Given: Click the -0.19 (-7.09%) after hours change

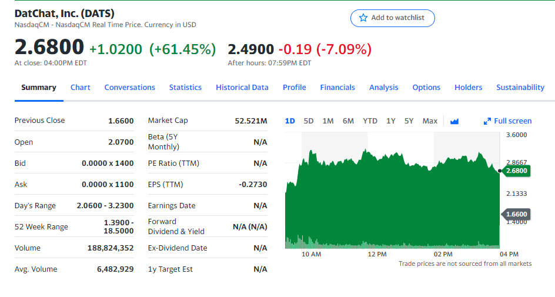Looking at the screenshot, I should point(325,49).
